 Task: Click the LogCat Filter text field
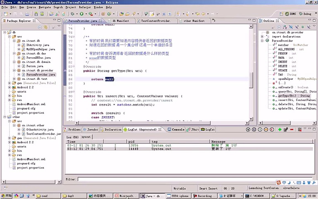196,179
